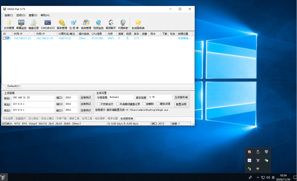Open the 选项(O) menu
The width and height of the screenshot is (297, 181).
[21, 15]
